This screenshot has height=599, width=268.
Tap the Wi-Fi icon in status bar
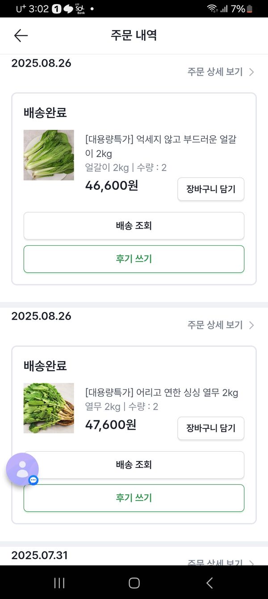click(x=212, y=9)
